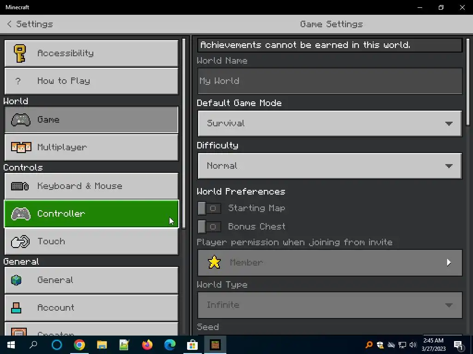Open Microsoft Edge from taskbar

[x=170, y=345]
